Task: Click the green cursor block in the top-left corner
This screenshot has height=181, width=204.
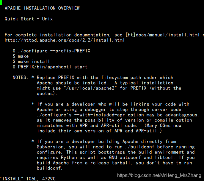Action: tap(1, 2)
